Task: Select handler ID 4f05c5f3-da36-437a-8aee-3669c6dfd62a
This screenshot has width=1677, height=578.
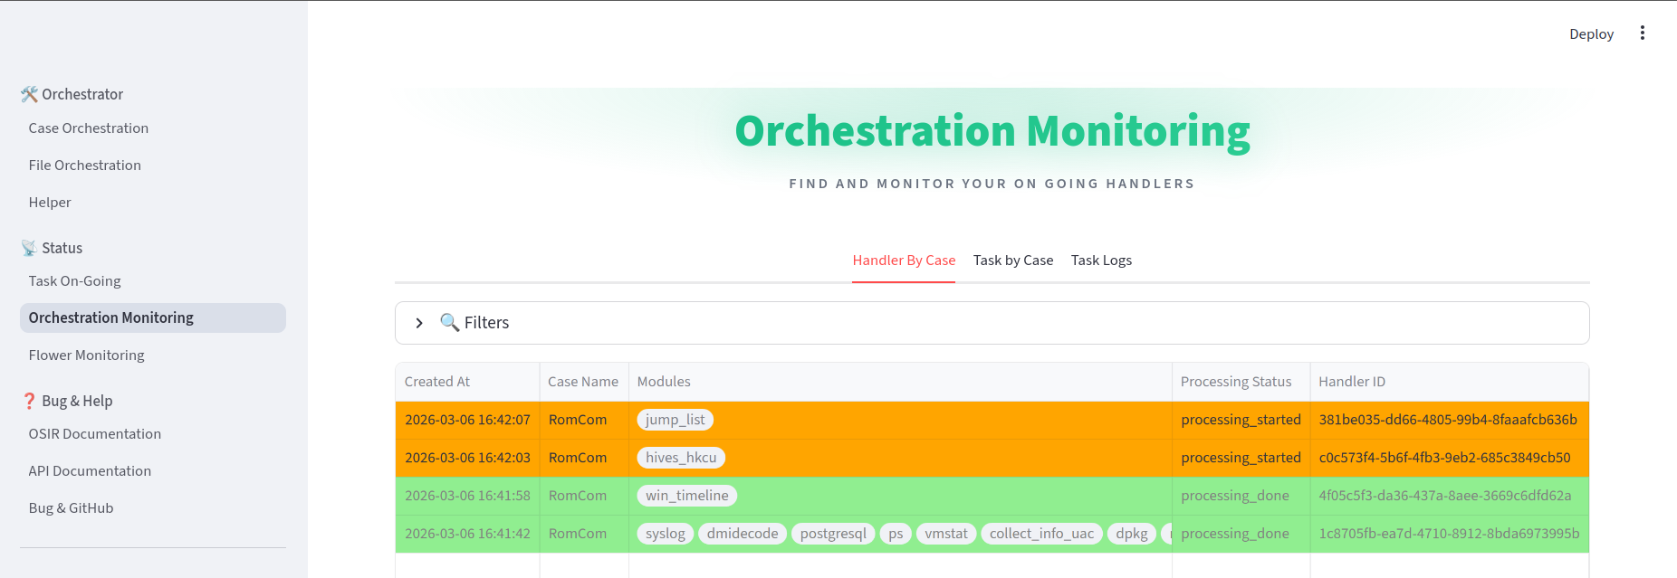Action: point(1449,496)
